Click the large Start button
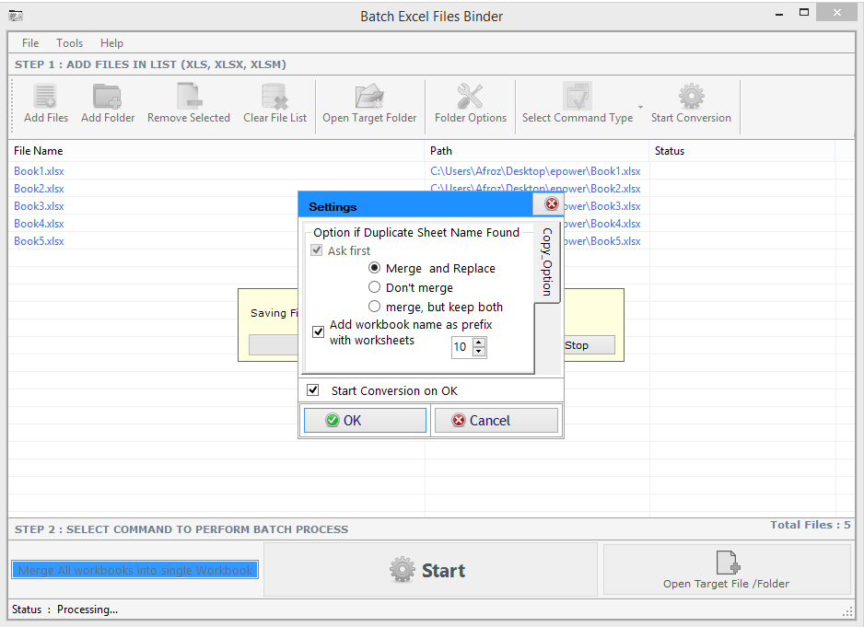Viewport: 864px width, 627px height. click(x=430, y=570)
